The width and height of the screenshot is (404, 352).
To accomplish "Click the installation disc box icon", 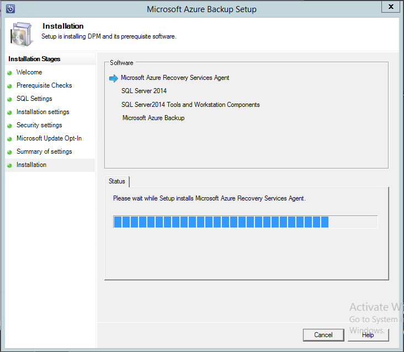I will (x=21, y=34).
